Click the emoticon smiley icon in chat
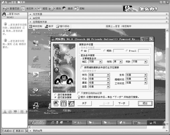 10,112
